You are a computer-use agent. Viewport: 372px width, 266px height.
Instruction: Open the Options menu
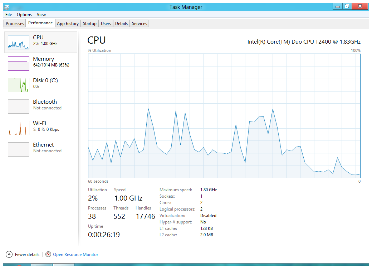coord(24,15)
